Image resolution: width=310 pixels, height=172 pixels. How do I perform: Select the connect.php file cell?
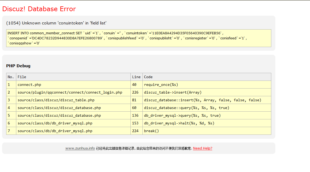29,85
